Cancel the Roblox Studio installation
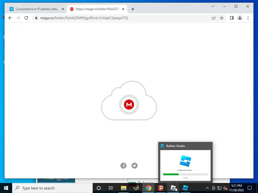The image size is (258, 193). click(x=185, y=178)
